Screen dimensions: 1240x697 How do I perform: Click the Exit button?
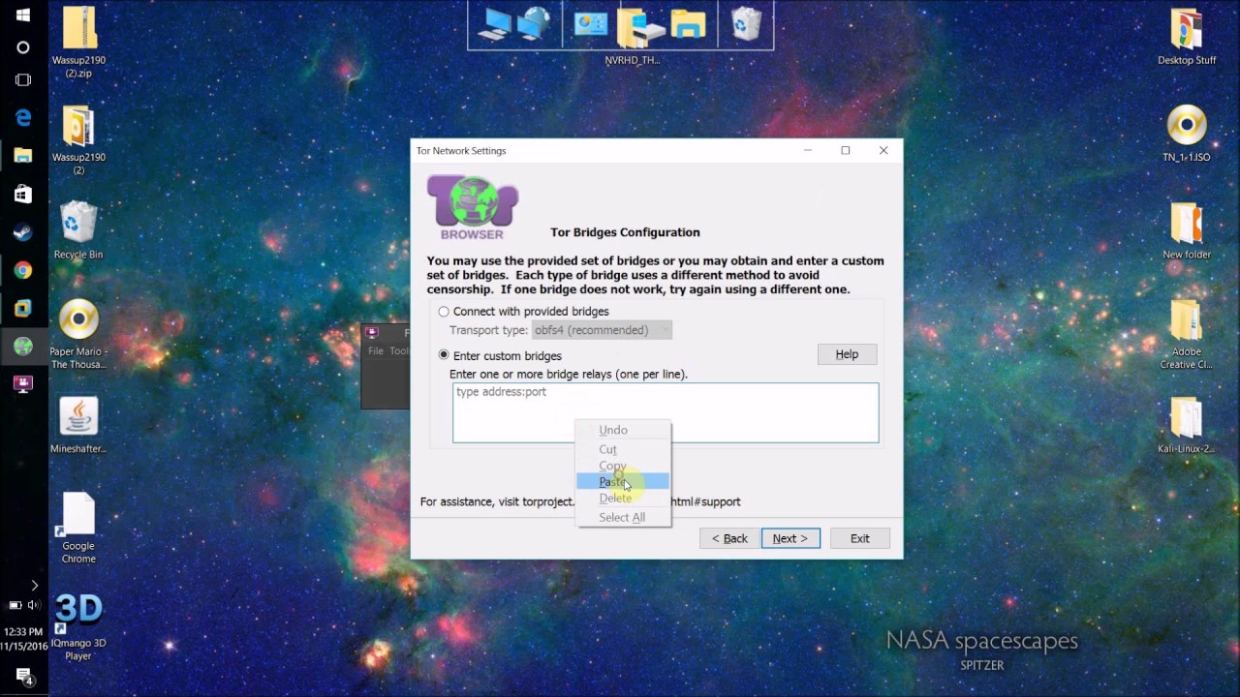[860, 538]
